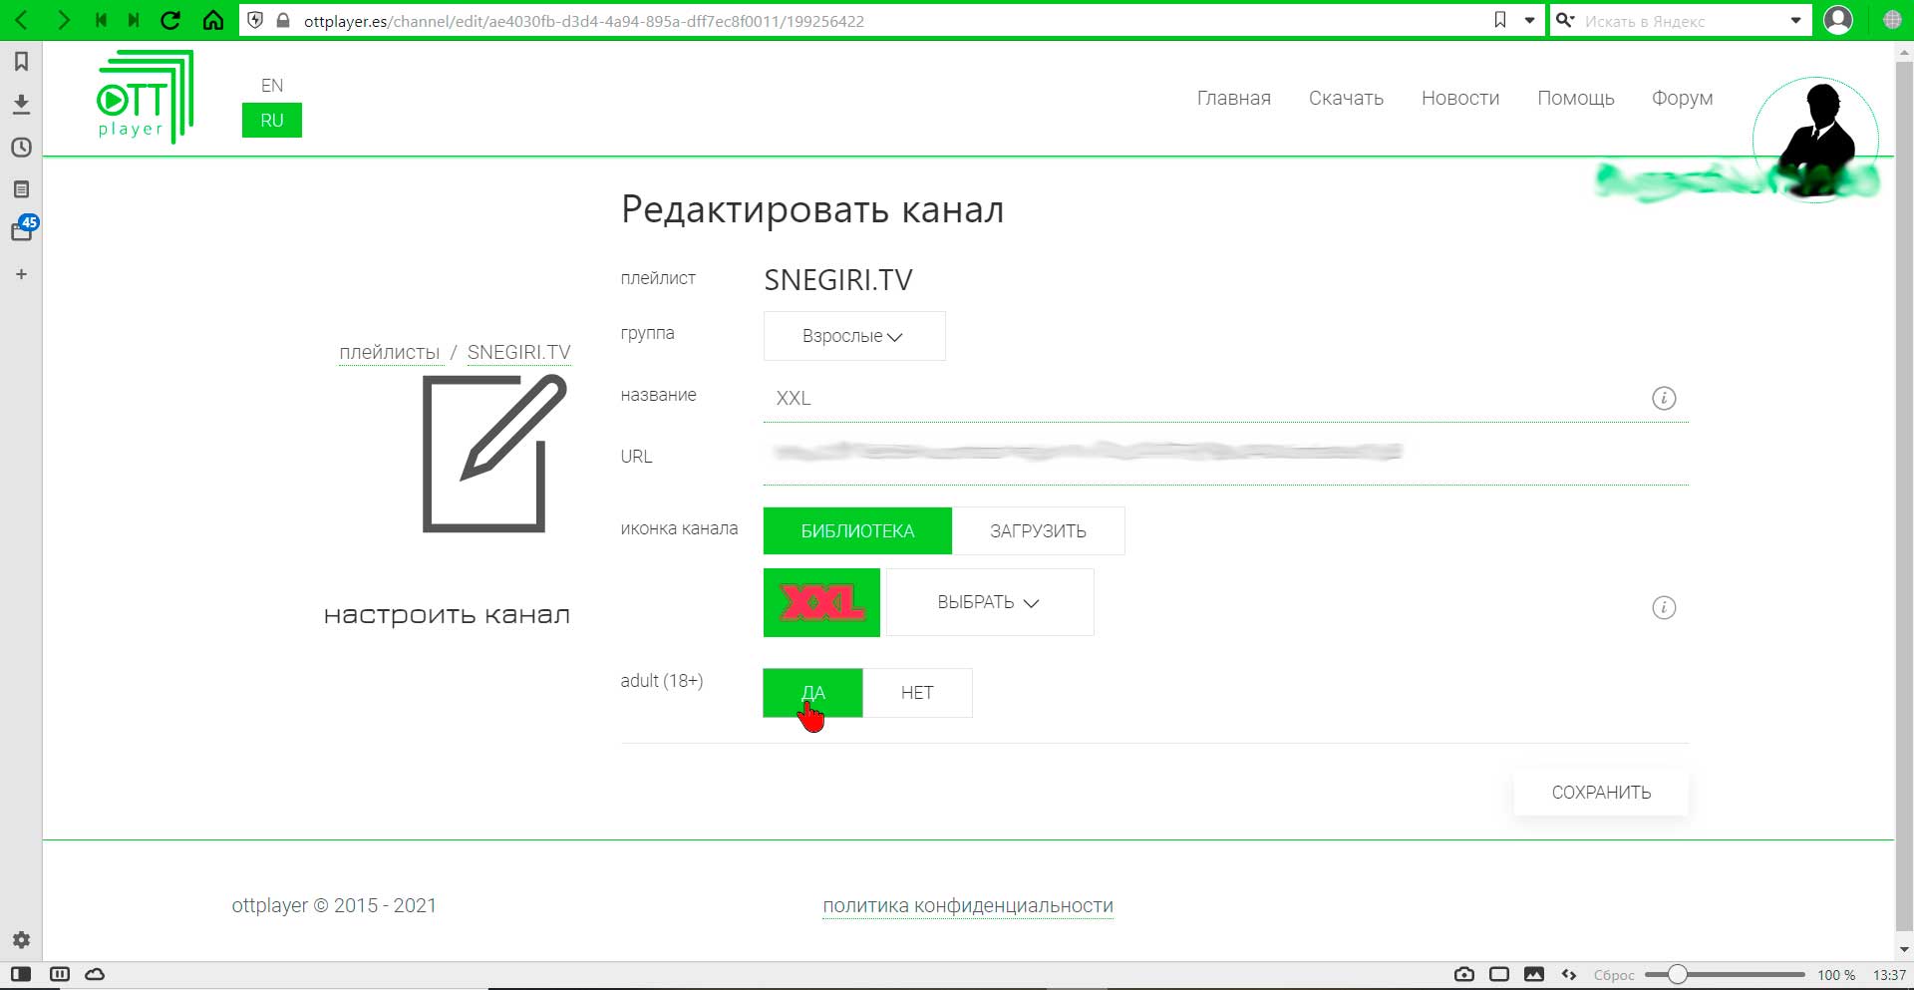The height and width of the screenshot is (990, 1914).
Task: Open search engine dropdown arrow
Action: 1795,20
